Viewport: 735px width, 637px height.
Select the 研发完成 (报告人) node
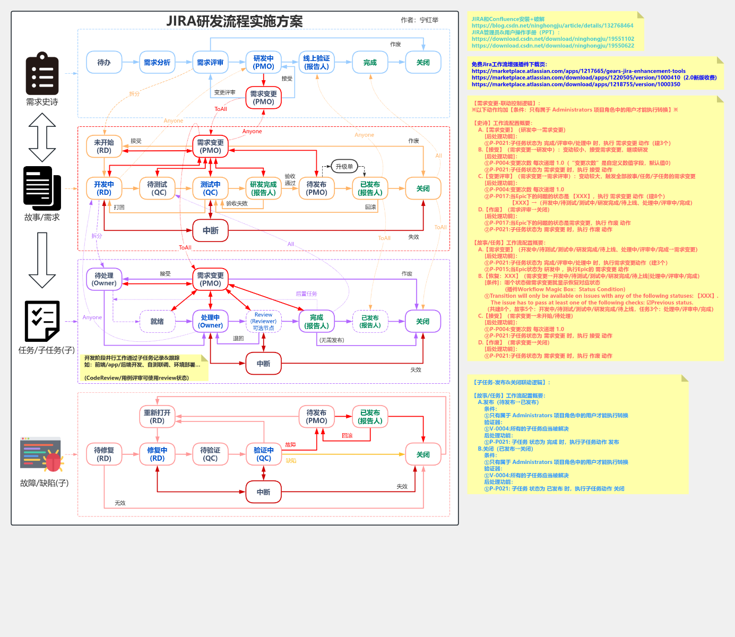pyautogui.click(x=264, y=188)
